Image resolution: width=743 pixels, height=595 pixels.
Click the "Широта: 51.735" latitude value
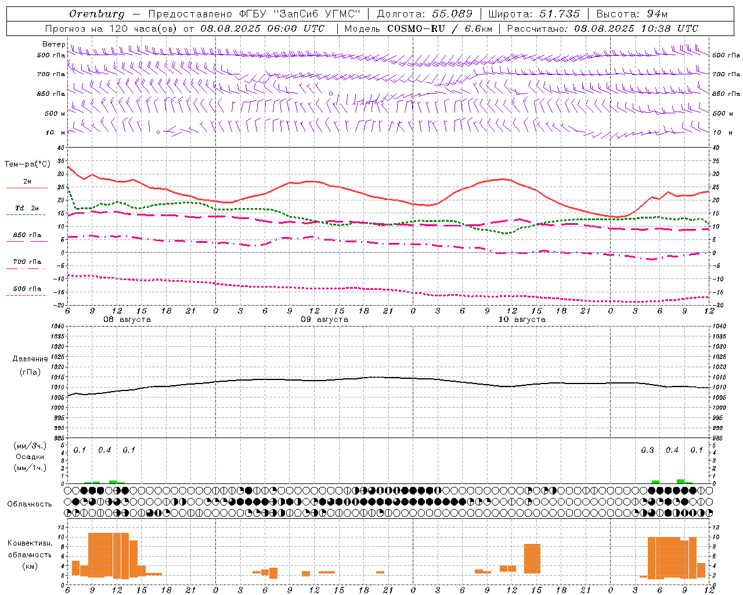tap(534, 14)
